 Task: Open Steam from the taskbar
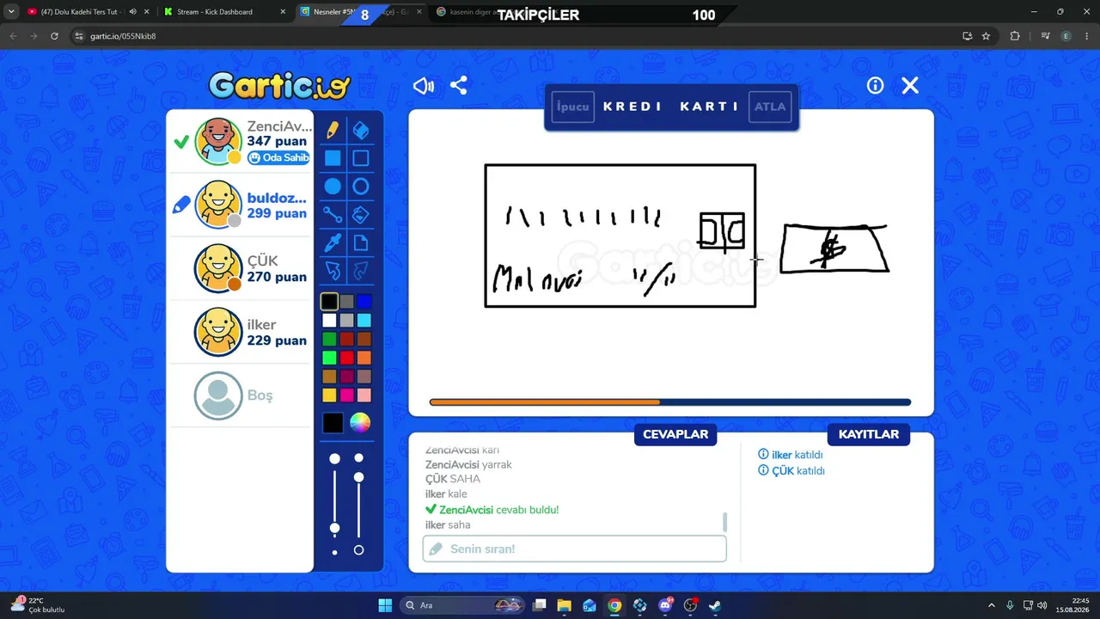click(715, 605)
